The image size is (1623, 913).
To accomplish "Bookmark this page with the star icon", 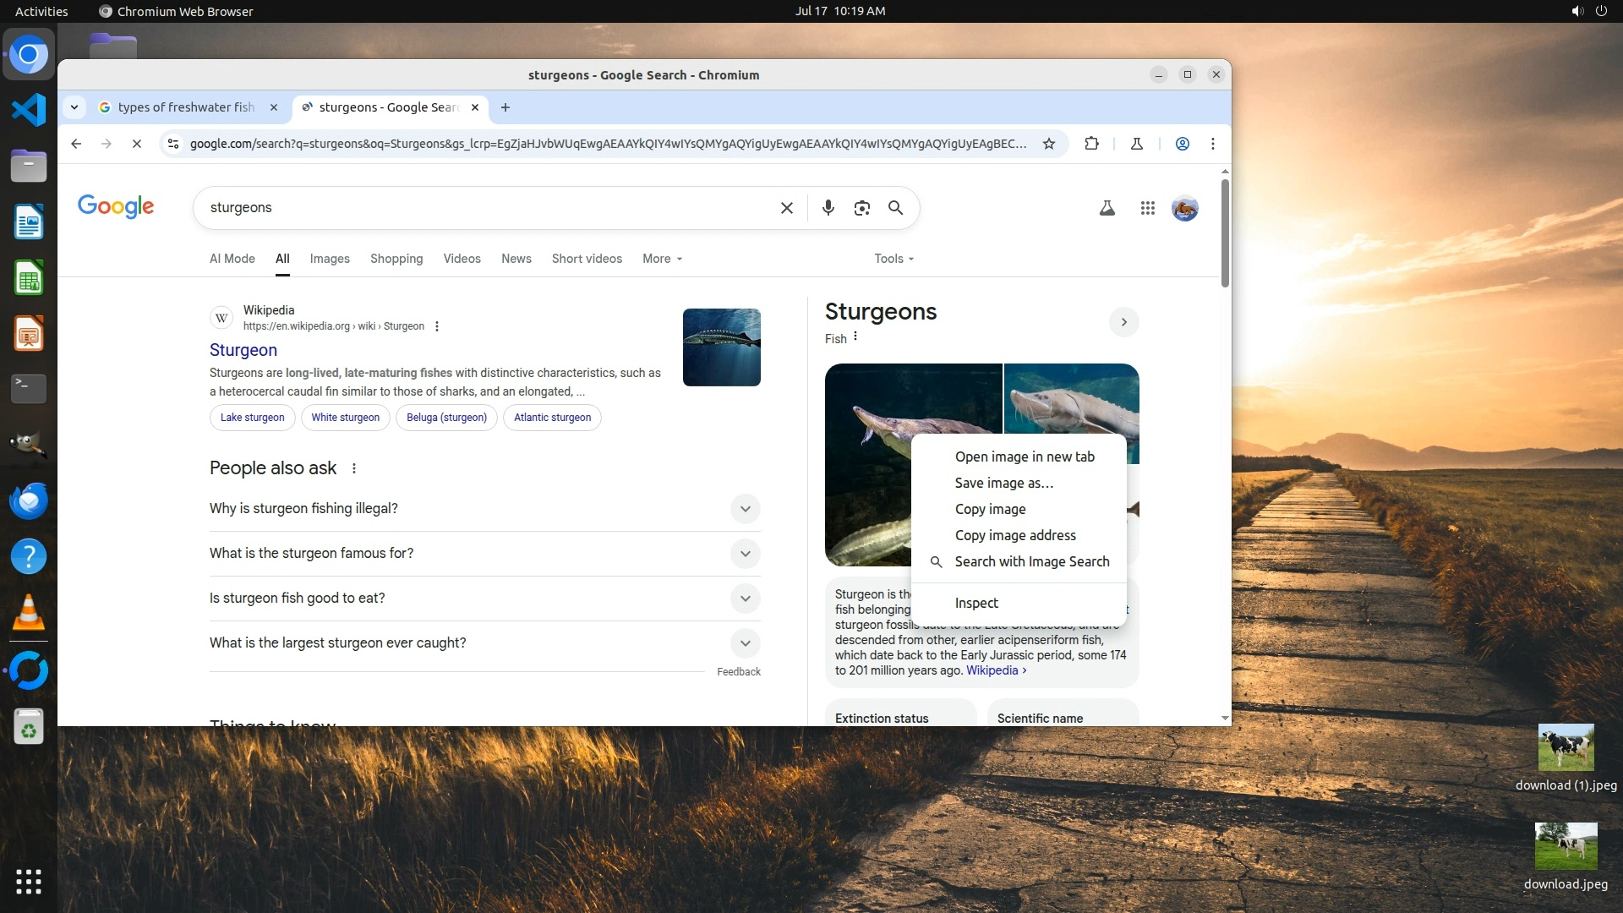I will (x=1049, y=144).
